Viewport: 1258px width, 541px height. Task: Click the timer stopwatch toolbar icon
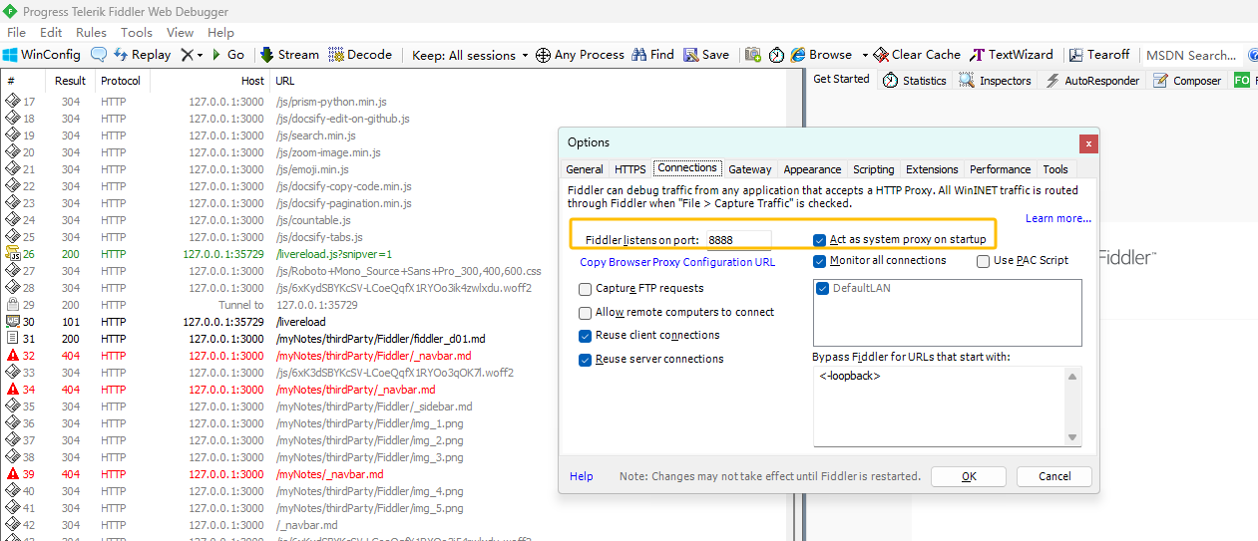[x=776, y=55]
